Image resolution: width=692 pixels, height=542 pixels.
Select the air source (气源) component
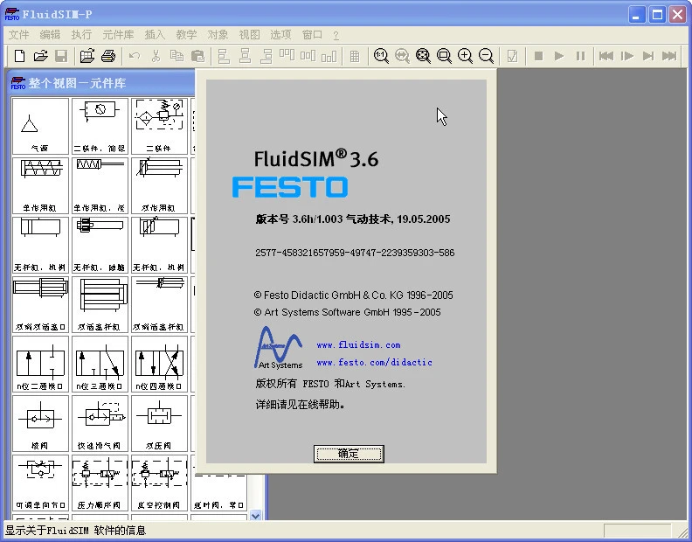[x=40, y=126]
